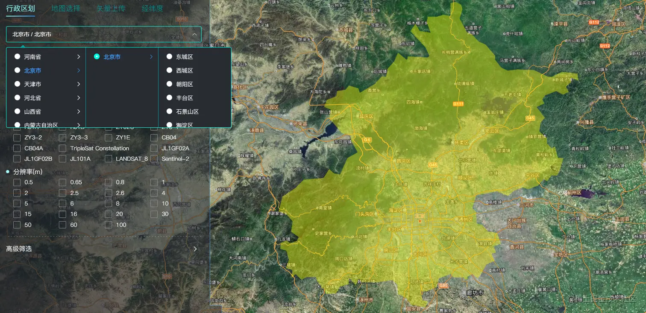Select the 河北省 radio button
Viewport: 646px width, 313px height.
tap(18, 98)
